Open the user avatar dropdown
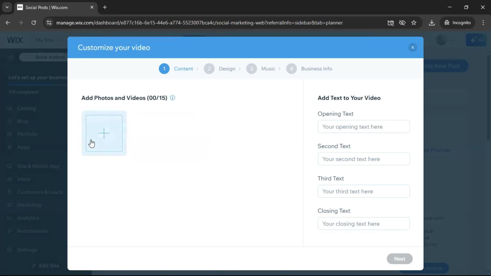This screenshot has height=276, width=491. point(445,40)
